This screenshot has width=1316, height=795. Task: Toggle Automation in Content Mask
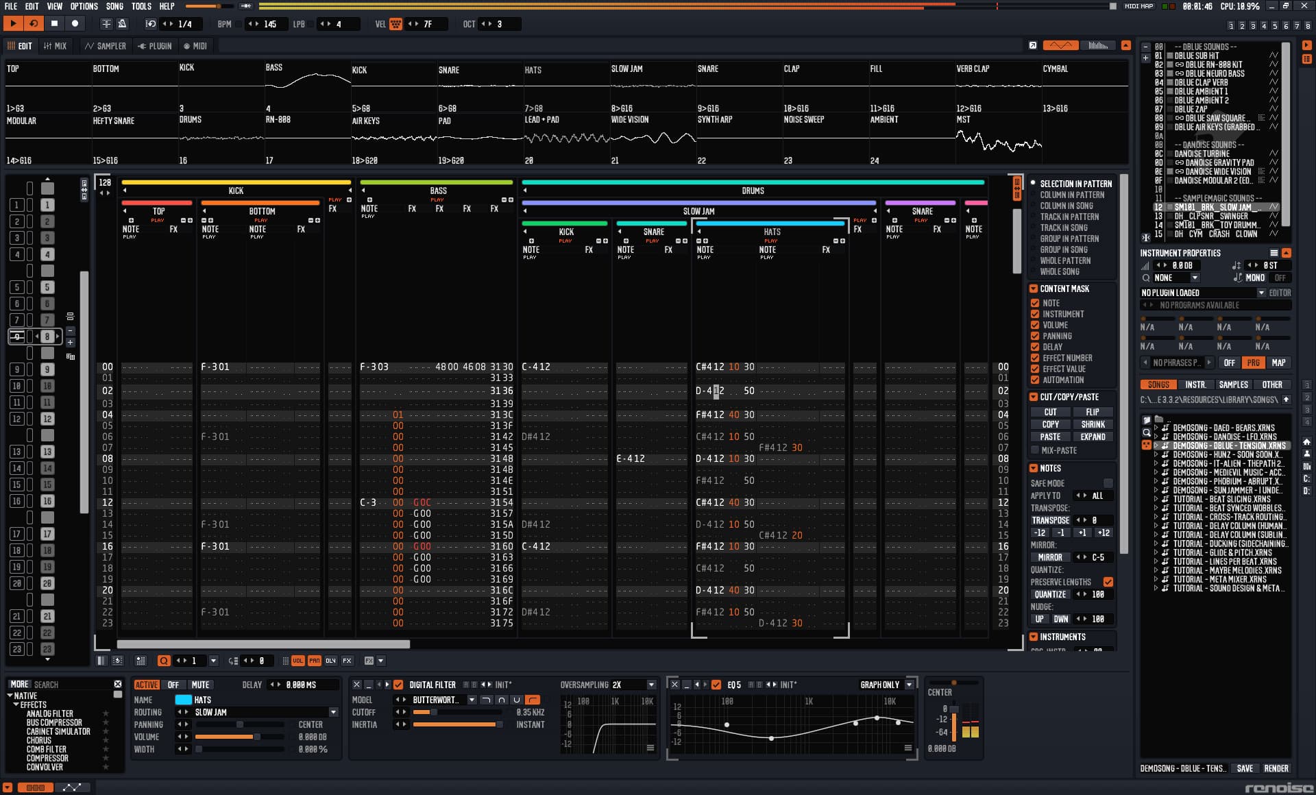click(1035, 380)
